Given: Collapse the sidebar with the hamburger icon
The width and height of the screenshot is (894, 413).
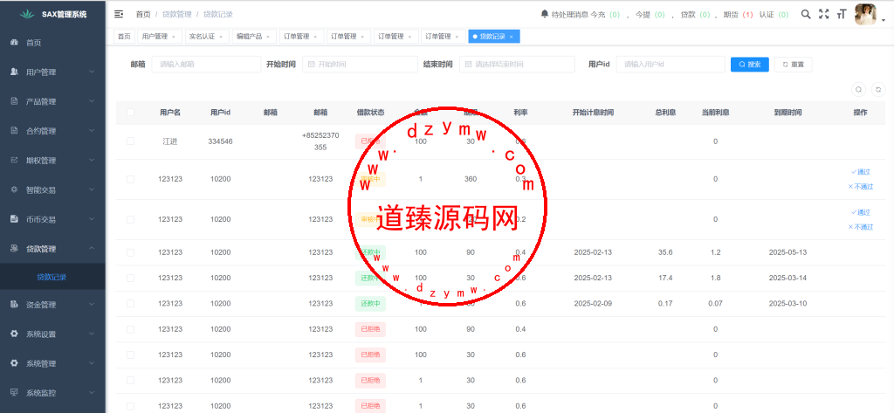Looking at the screenshot, I should pyautogui.click(x=119, y=14).
